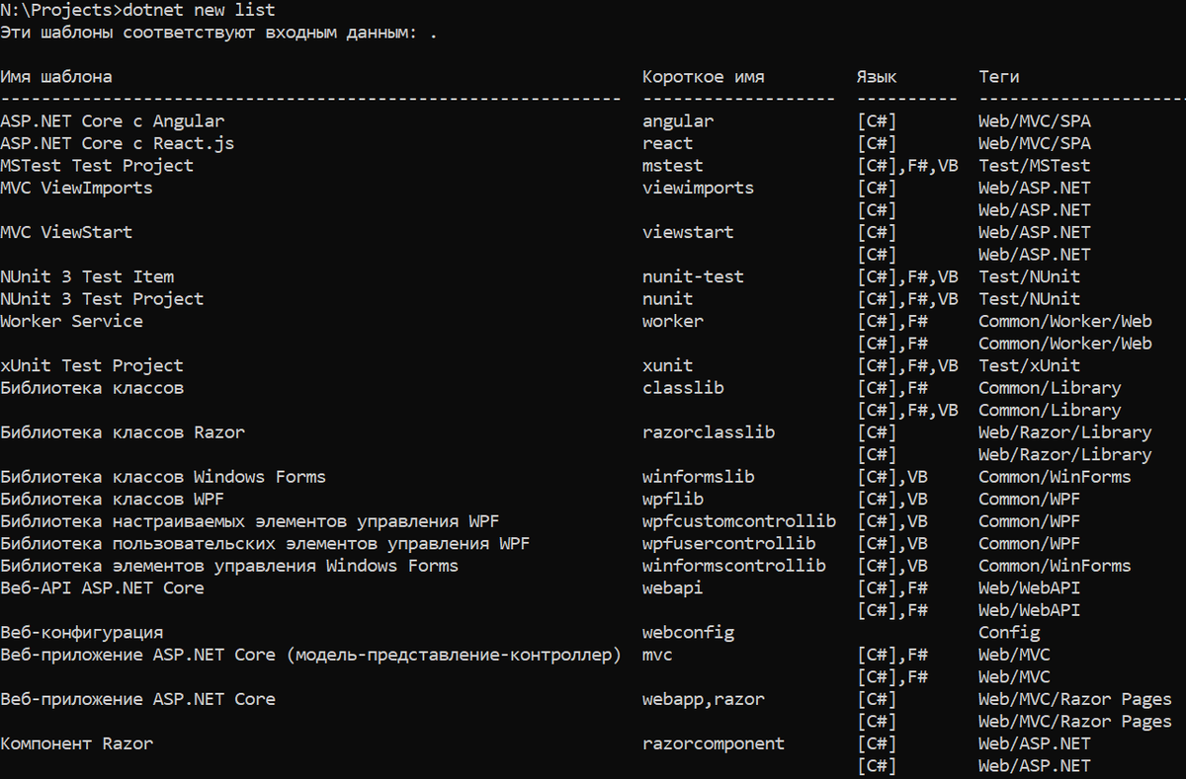The height and width of the screenshot is (779, 1186).
Task: Select 'MSTest Test Project' row name
Action: tap(97, 166)
